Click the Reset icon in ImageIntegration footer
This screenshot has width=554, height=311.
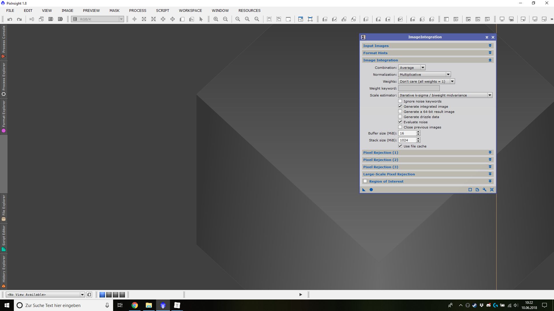[492, 190]
